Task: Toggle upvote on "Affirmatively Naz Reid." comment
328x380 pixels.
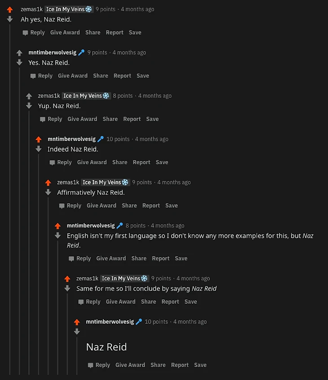Action: coord(48,183)
